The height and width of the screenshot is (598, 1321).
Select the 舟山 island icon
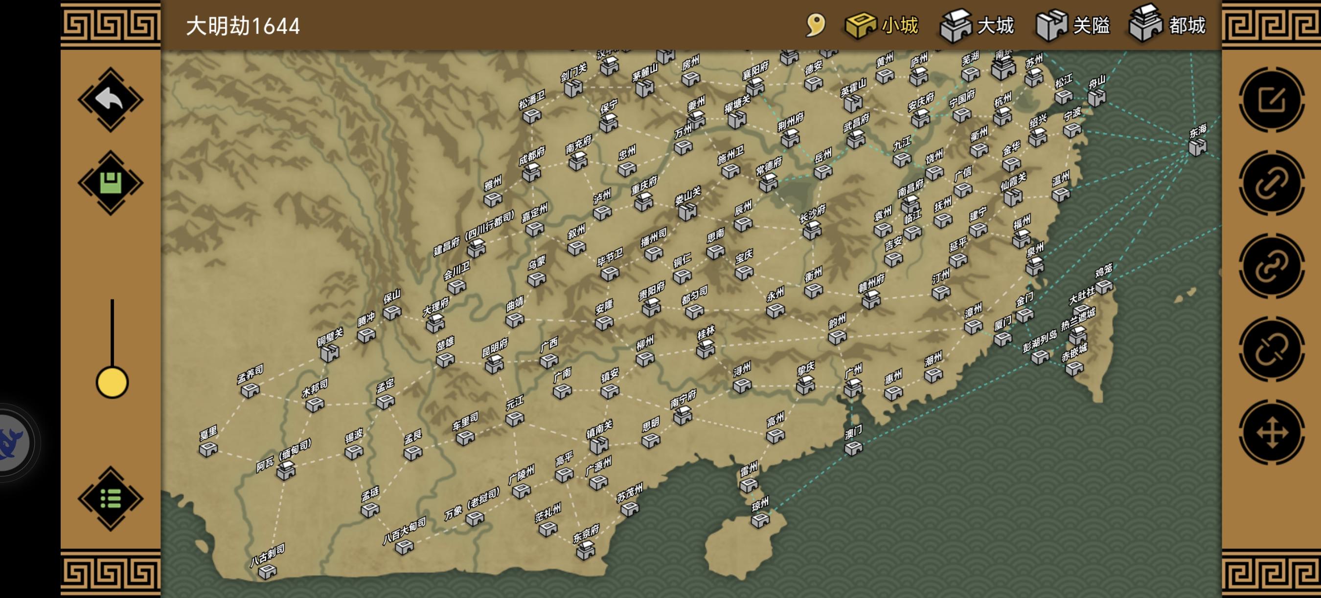(1096, 97)
